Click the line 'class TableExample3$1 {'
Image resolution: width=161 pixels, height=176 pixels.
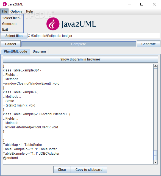point(22,70)
